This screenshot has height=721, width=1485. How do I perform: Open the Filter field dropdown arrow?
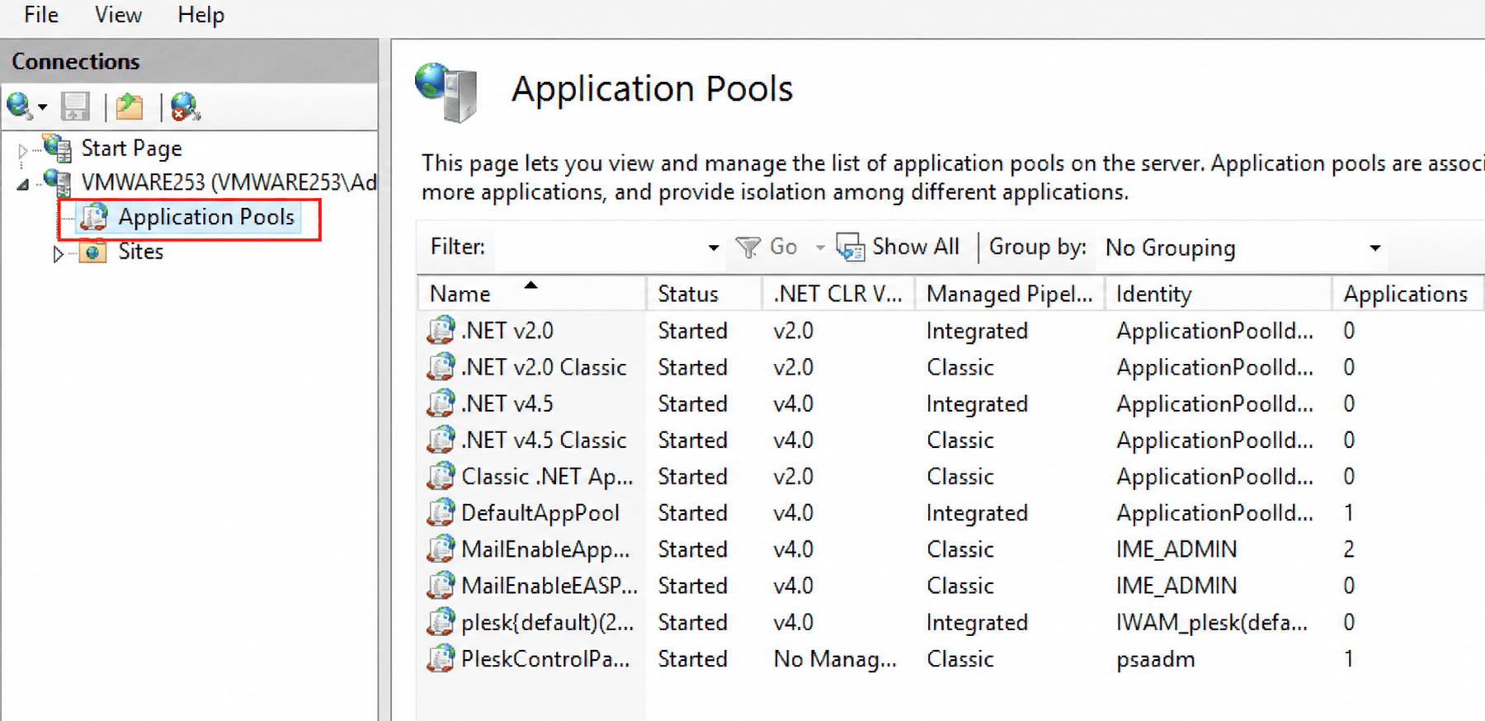pyautogui.click(x=714, y=247)
